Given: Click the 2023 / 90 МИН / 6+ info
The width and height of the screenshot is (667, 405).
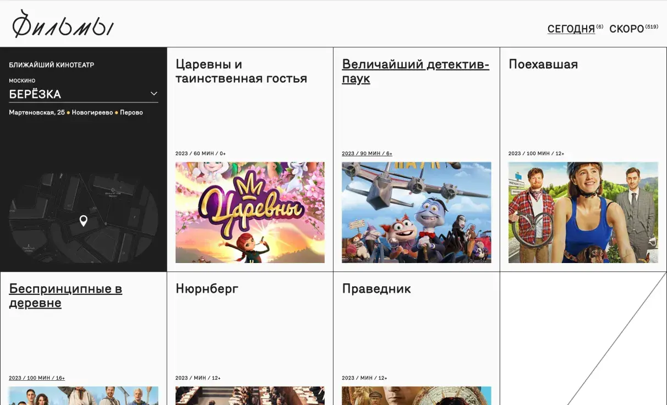Looking at the screenshot, I should tap(367, 154).
